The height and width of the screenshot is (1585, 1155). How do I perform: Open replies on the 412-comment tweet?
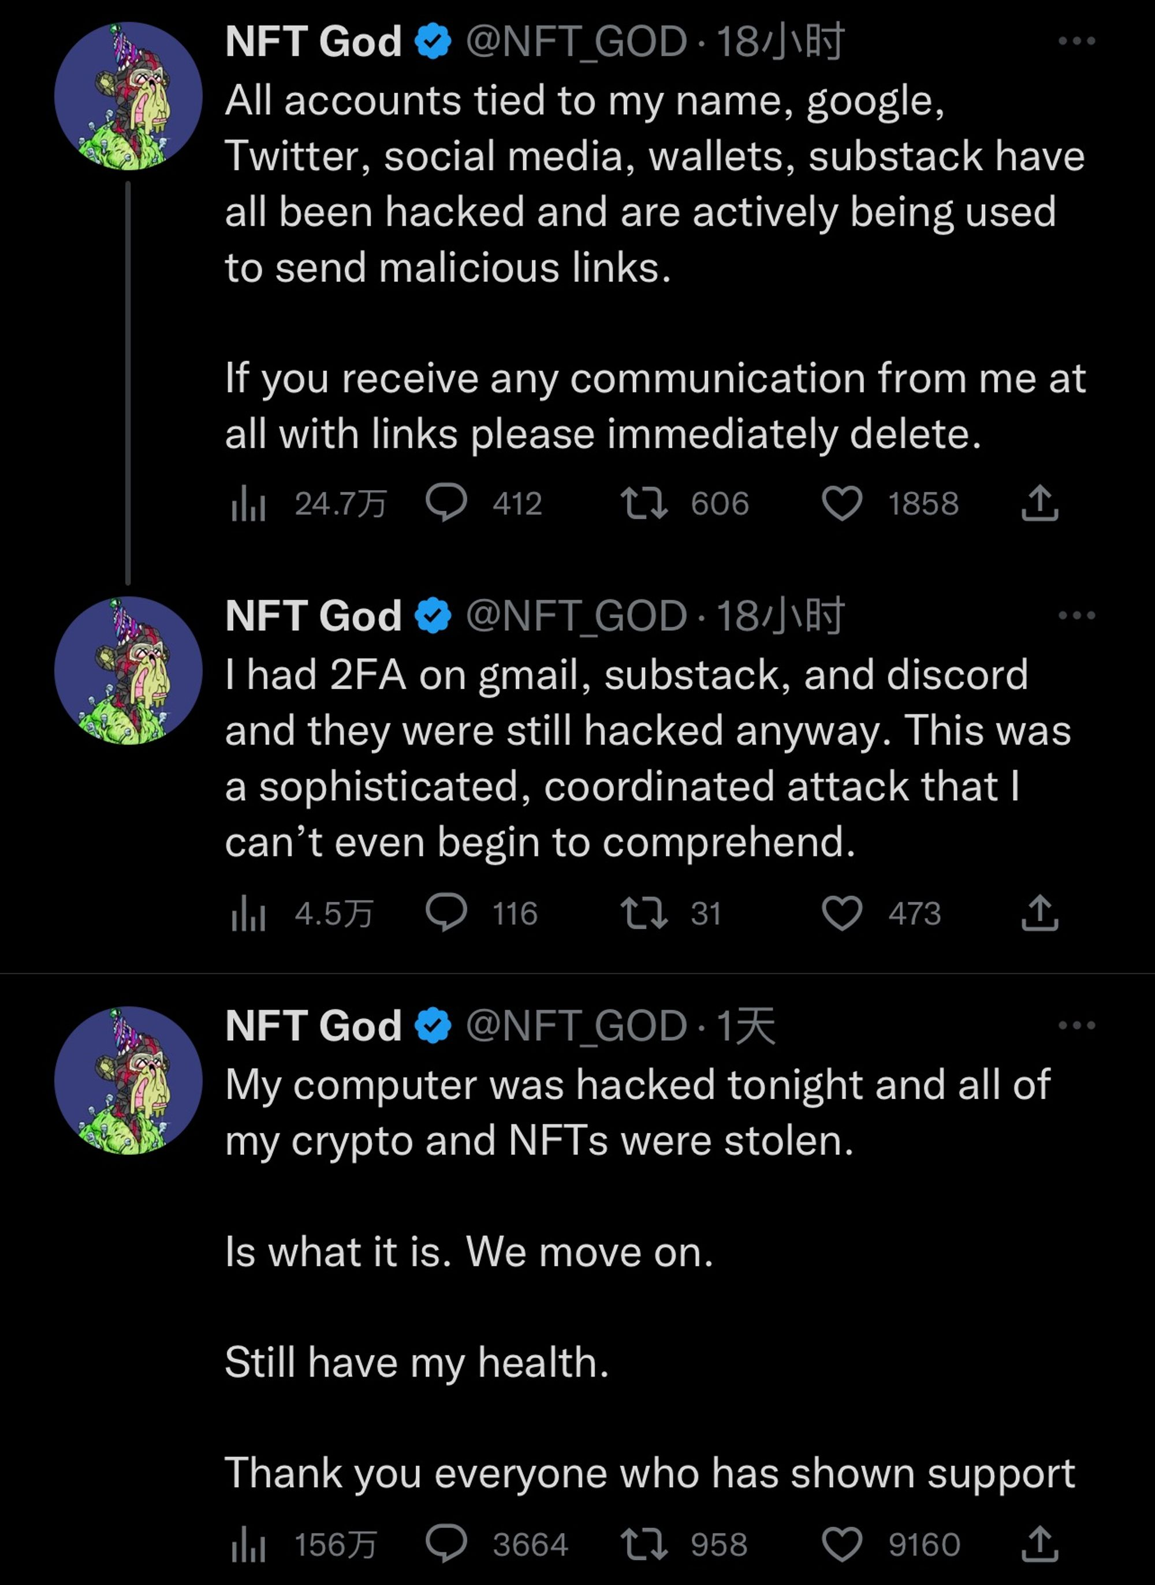pyautogui.click(x=447, y=503)
